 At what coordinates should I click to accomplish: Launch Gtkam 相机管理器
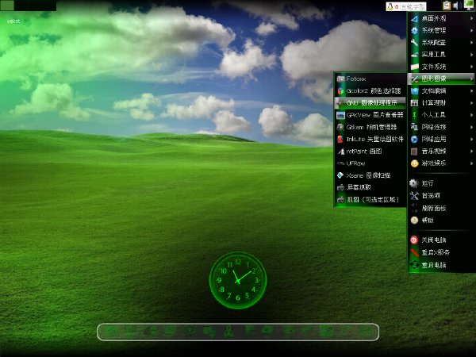tap(370, 127)
